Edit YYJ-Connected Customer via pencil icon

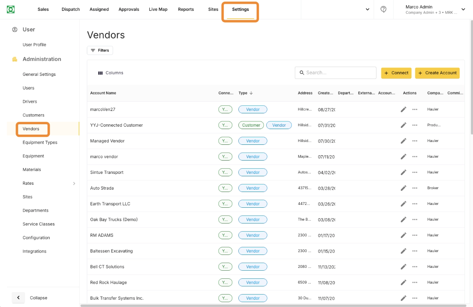tap(403, 125)
